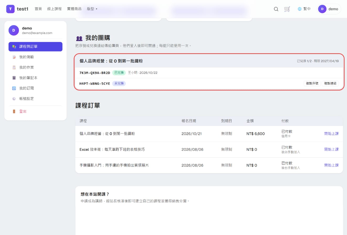Screen dimensions: 347x235
Task: Open the demo account menu
Action: tap(329, 9)
